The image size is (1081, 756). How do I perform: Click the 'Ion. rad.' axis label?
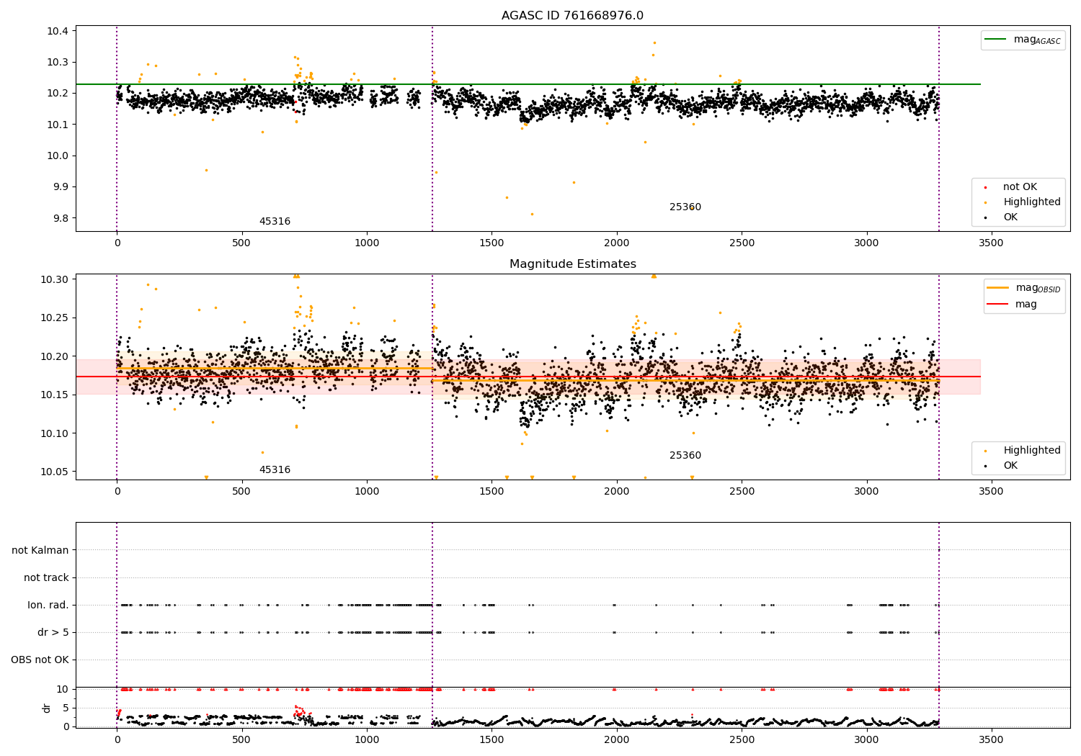48,606
